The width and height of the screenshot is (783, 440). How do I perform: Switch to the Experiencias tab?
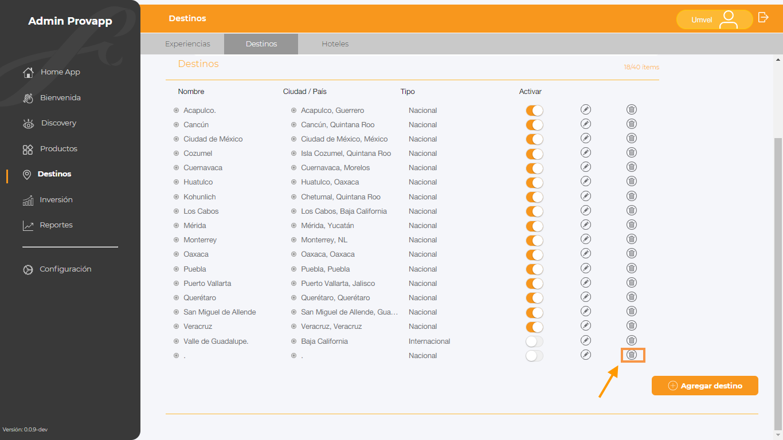point(187,44)
